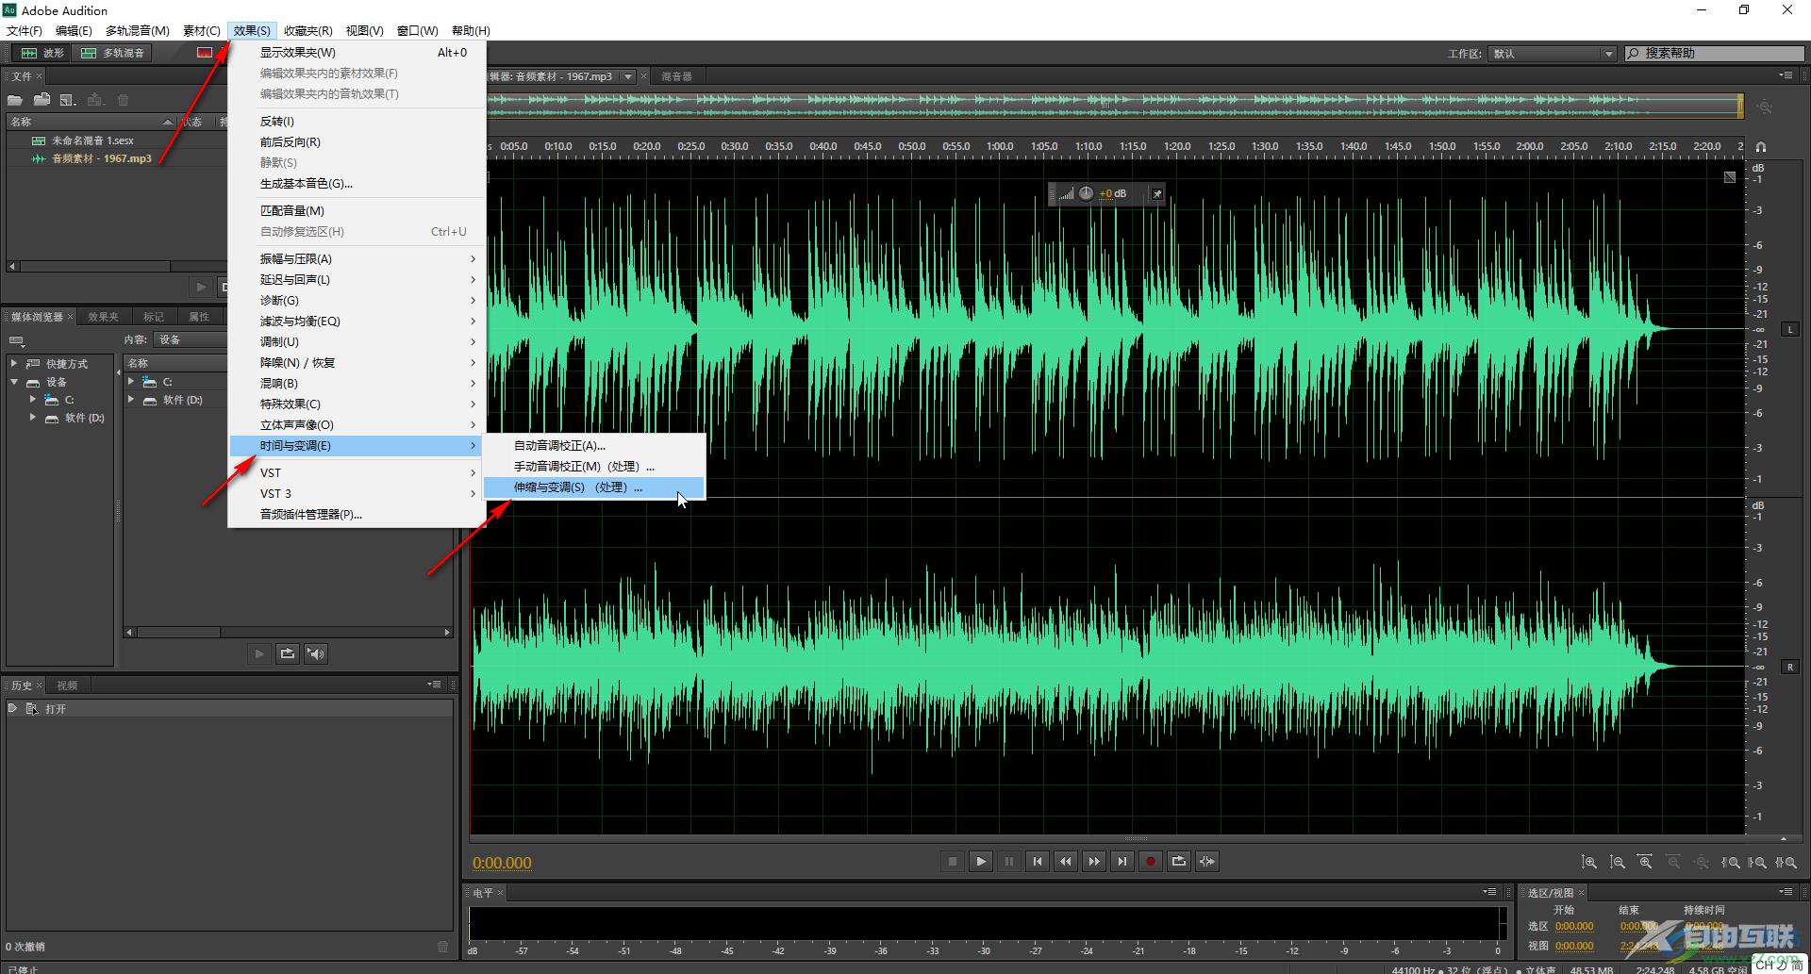Click 匹配音量(M) menu item
Viewport: 1811px width, 974px height.
coord(357,210)
